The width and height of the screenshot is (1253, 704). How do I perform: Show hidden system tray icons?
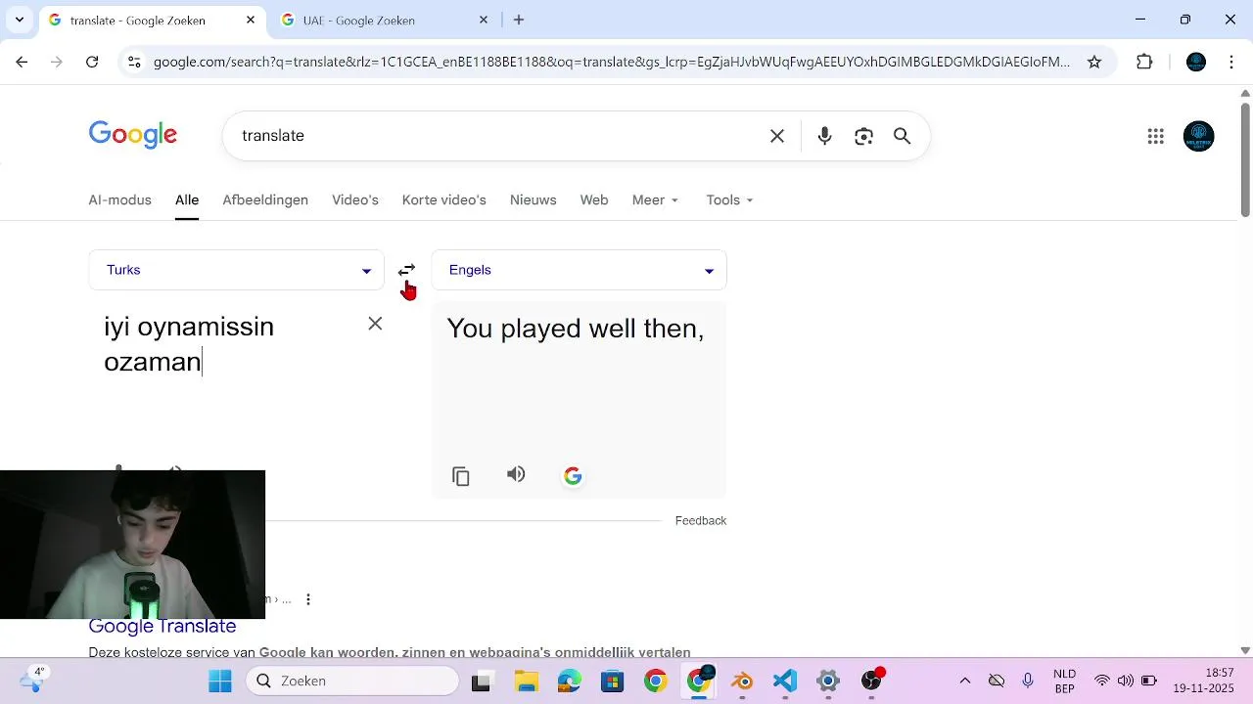point(965,681)
